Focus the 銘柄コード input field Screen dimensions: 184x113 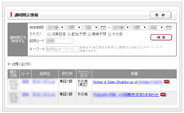pos(60,41)
